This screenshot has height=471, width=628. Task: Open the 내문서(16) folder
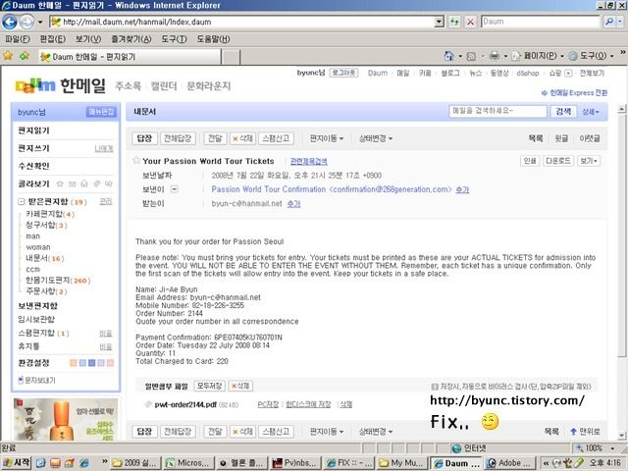point(45,258)
